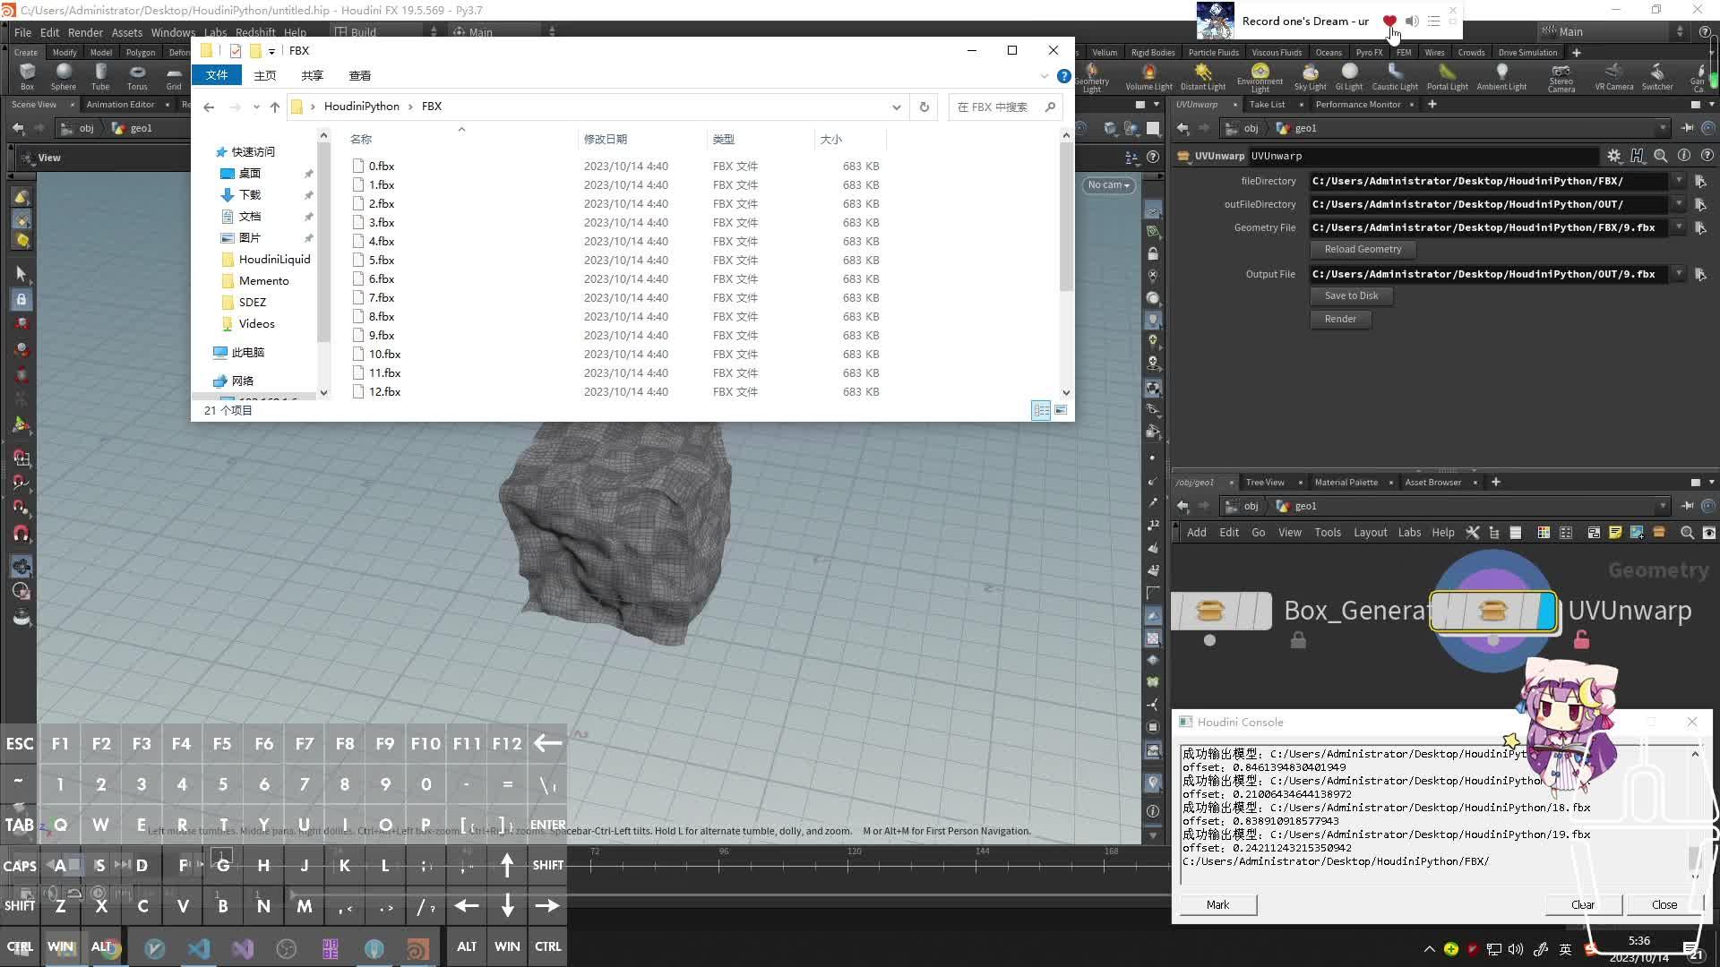
Task: Switch to the Material Palette tab
Action: pos(1346,482)
